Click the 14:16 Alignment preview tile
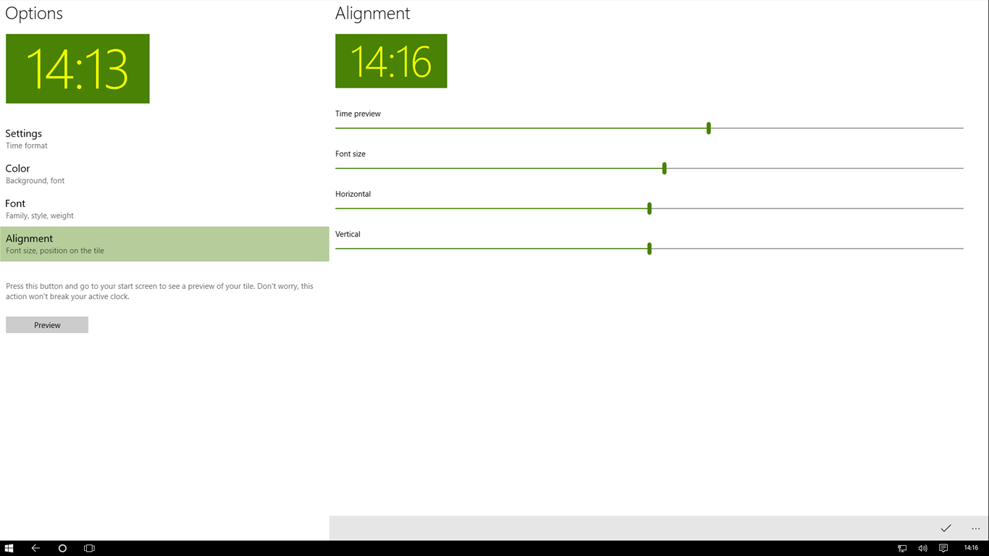 coord(391,61)
